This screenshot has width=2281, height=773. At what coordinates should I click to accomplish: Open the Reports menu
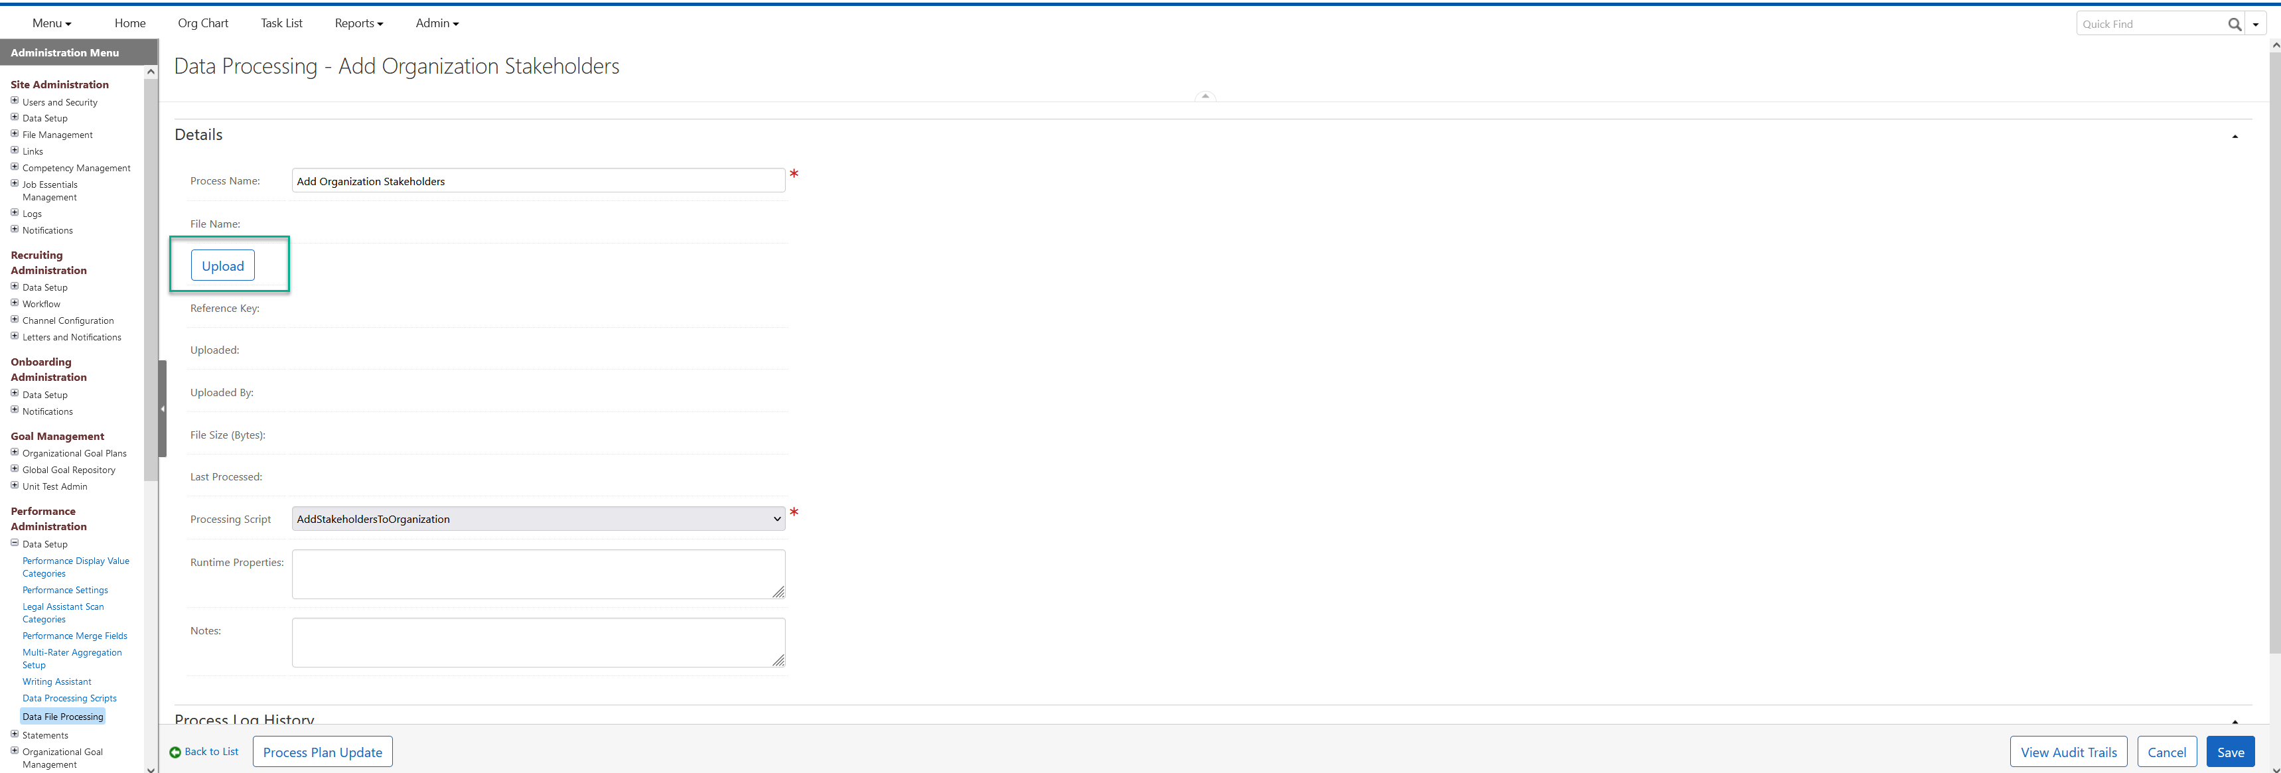point(358,23)
